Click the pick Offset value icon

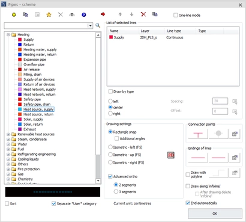(235, 111)
